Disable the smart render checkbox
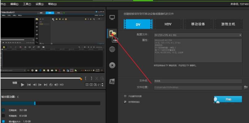The height and width of the screenshot is (123, 249). [125, 102]
